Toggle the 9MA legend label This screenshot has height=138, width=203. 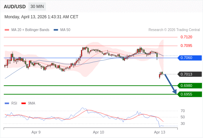(32, 103)
